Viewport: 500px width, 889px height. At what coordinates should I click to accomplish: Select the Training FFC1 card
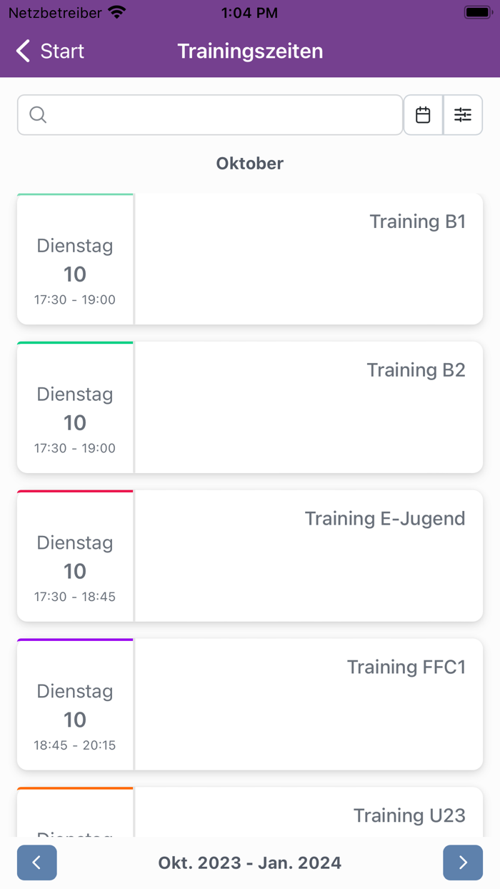(x=307, y=704)
